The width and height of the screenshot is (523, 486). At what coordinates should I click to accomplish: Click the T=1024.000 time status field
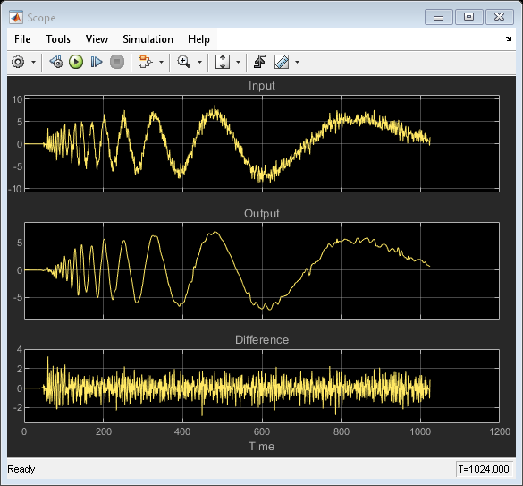(x=484, y=469)
